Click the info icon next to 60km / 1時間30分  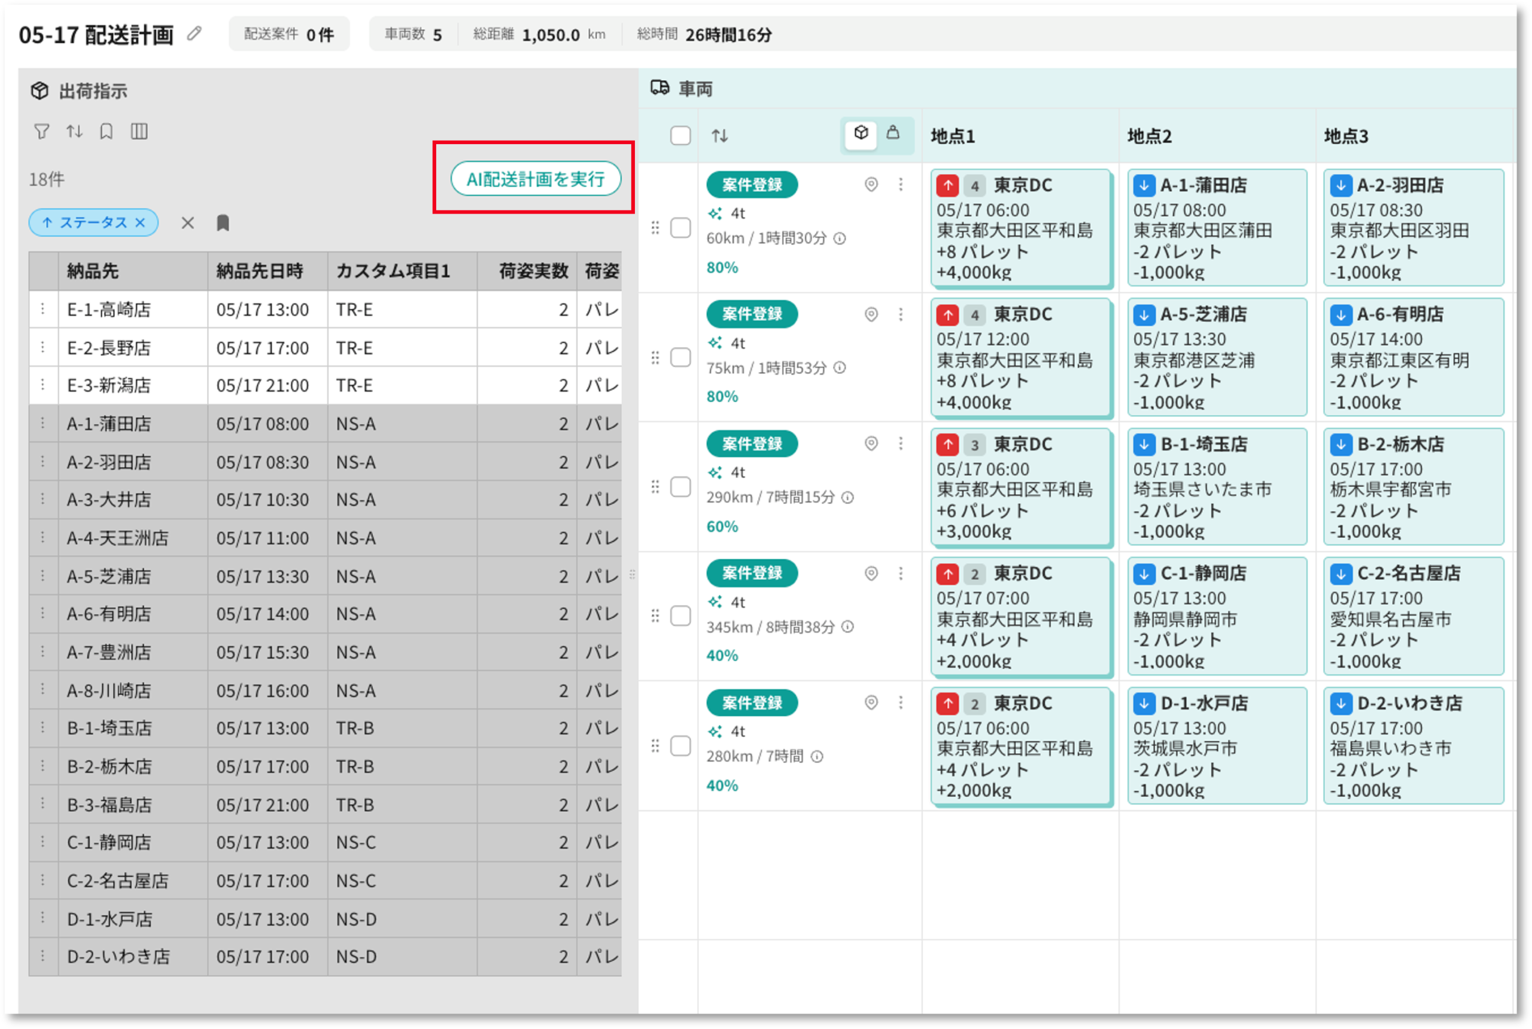click(x=840, y=239)
